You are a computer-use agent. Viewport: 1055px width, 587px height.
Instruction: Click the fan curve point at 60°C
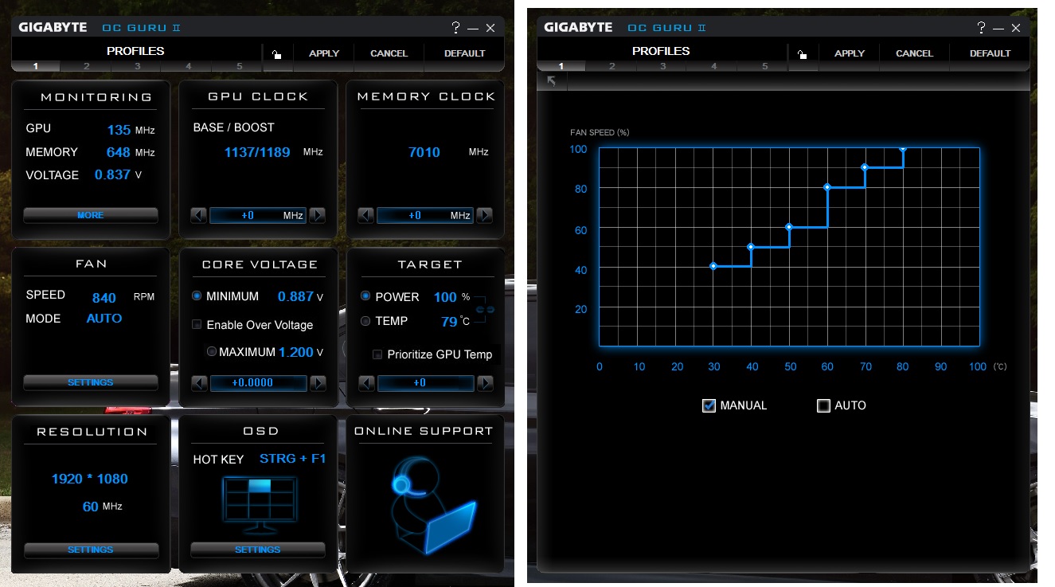point(827,187)
